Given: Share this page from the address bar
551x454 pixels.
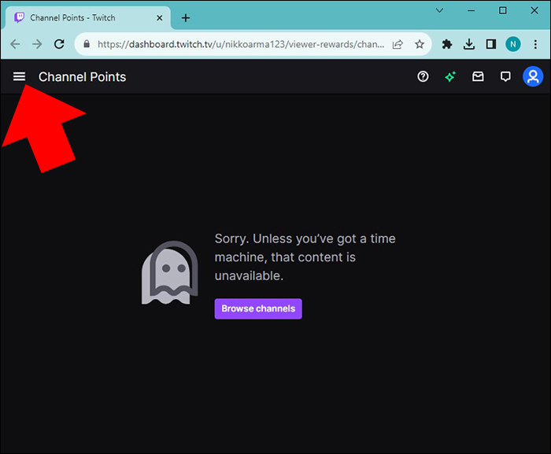Looking at the screenshot, I should (x=398, y=44).
